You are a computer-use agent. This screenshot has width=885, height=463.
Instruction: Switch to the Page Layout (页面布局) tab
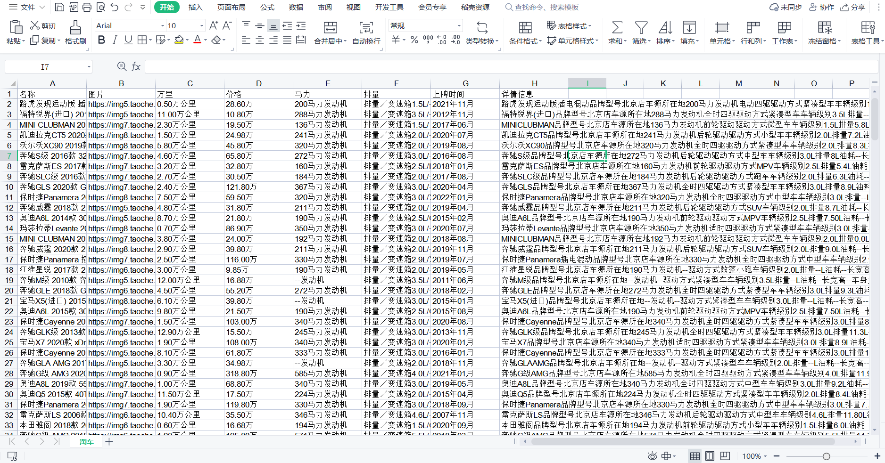click(x=231, y=7)
